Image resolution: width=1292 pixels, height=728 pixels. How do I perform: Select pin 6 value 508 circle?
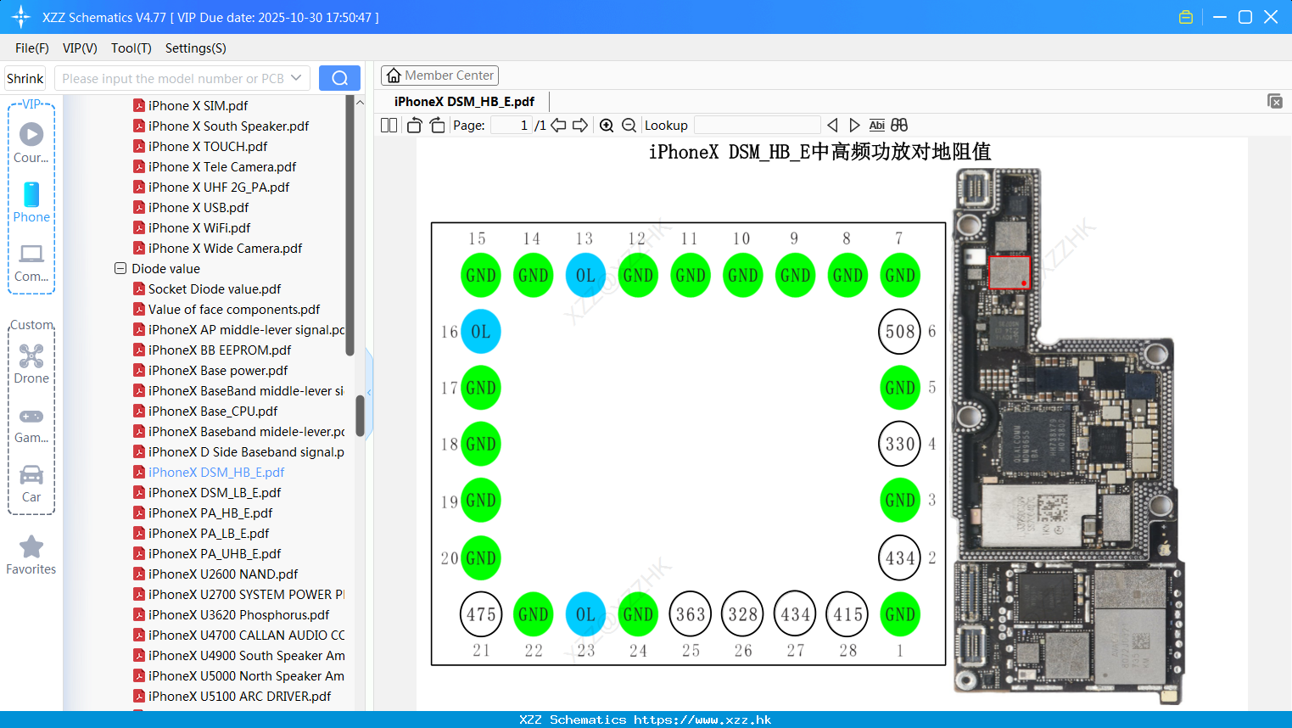(x=899, y=332)
